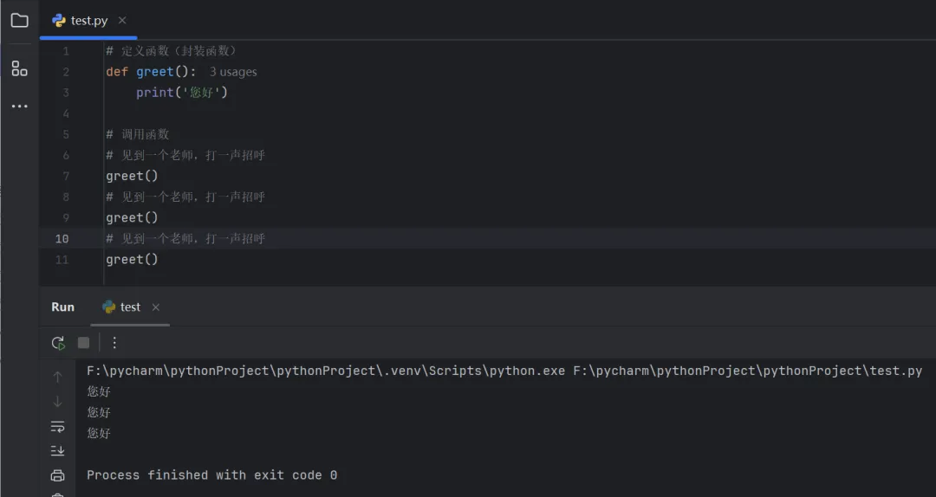Click the Print console output icon
The width and height of the screenshot is (936, 497).
click(58, 474)
